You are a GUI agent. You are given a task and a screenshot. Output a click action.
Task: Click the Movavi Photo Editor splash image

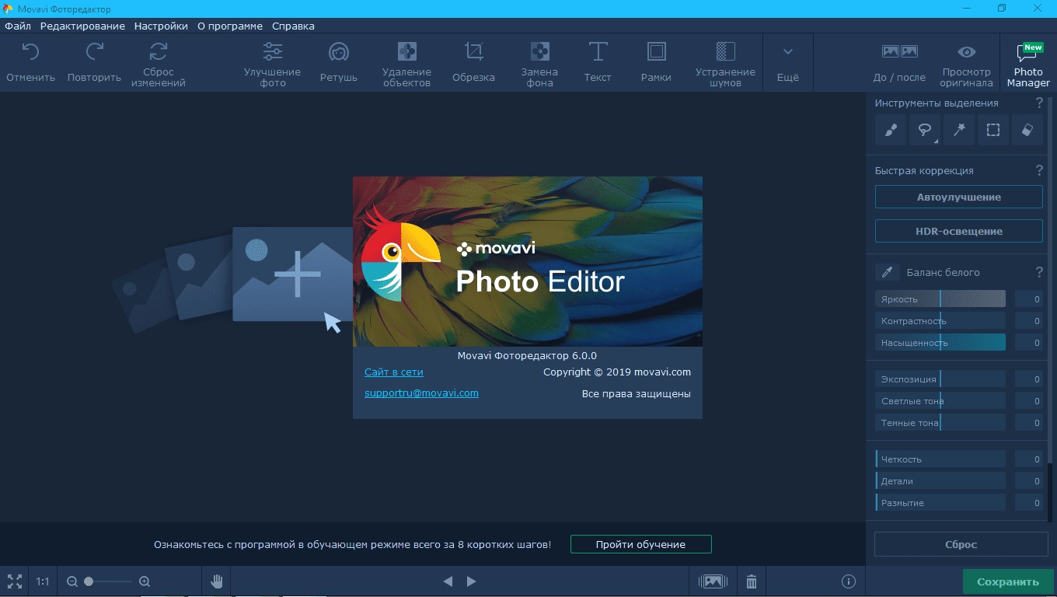[x=528, y=261]
